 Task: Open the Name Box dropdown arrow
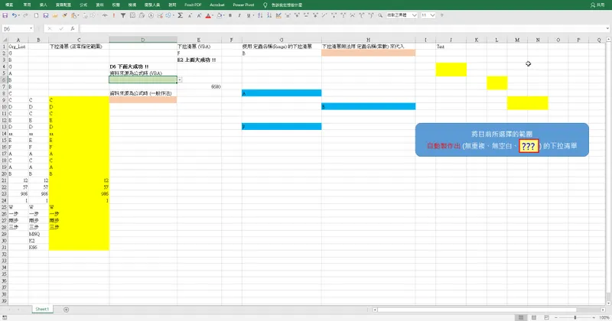(x=31, y=28)
